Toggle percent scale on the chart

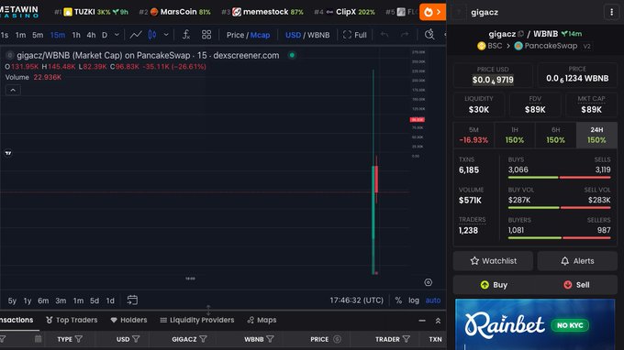(398, 301)
